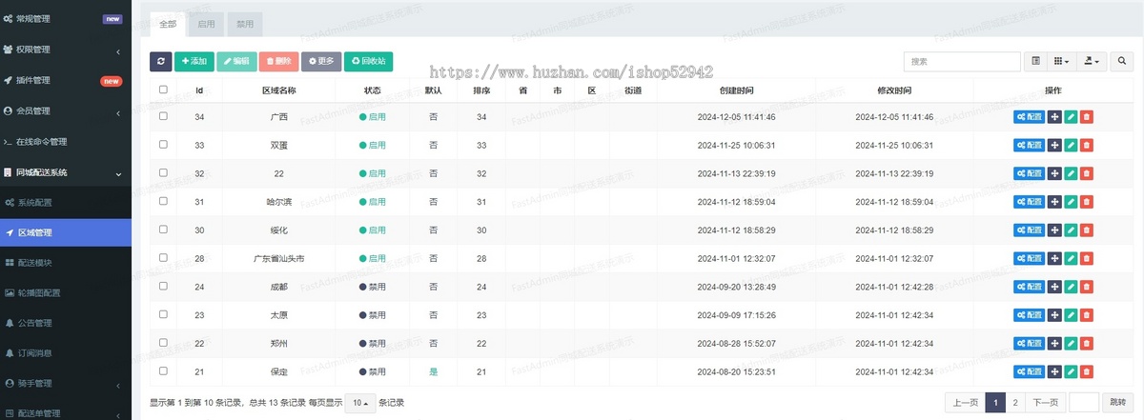Open 系统配置 in sidebar
1144x420 pixels.
(66, 203)
